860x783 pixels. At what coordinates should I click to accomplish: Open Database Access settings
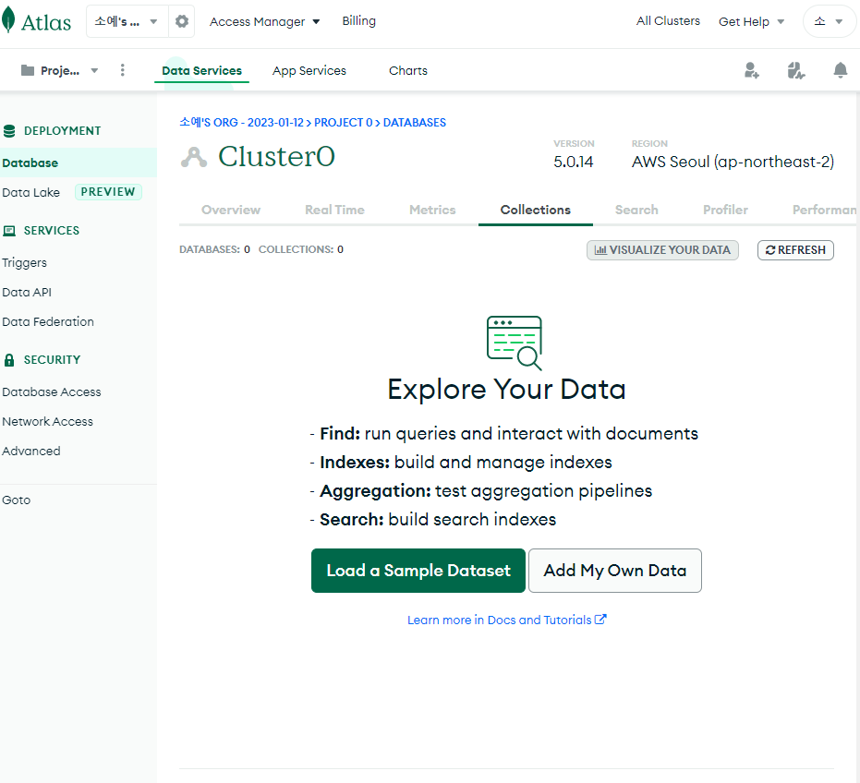[x=52, y=392]
